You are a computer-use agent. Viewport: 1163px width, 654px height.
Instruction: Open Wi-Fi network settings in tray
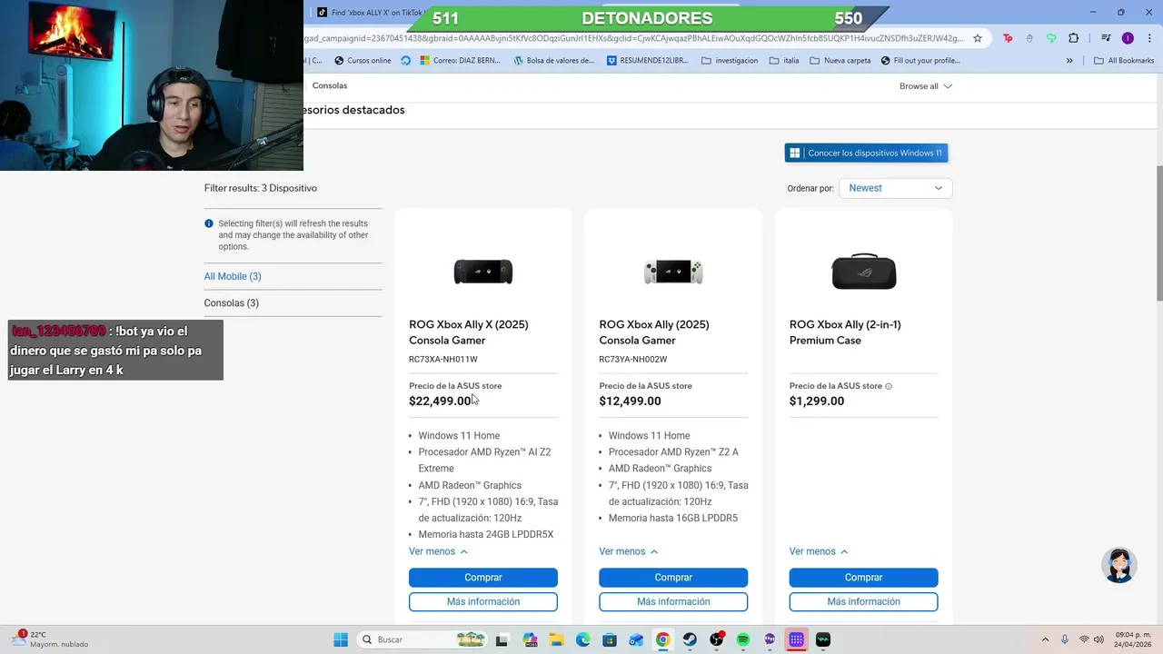1084,639
